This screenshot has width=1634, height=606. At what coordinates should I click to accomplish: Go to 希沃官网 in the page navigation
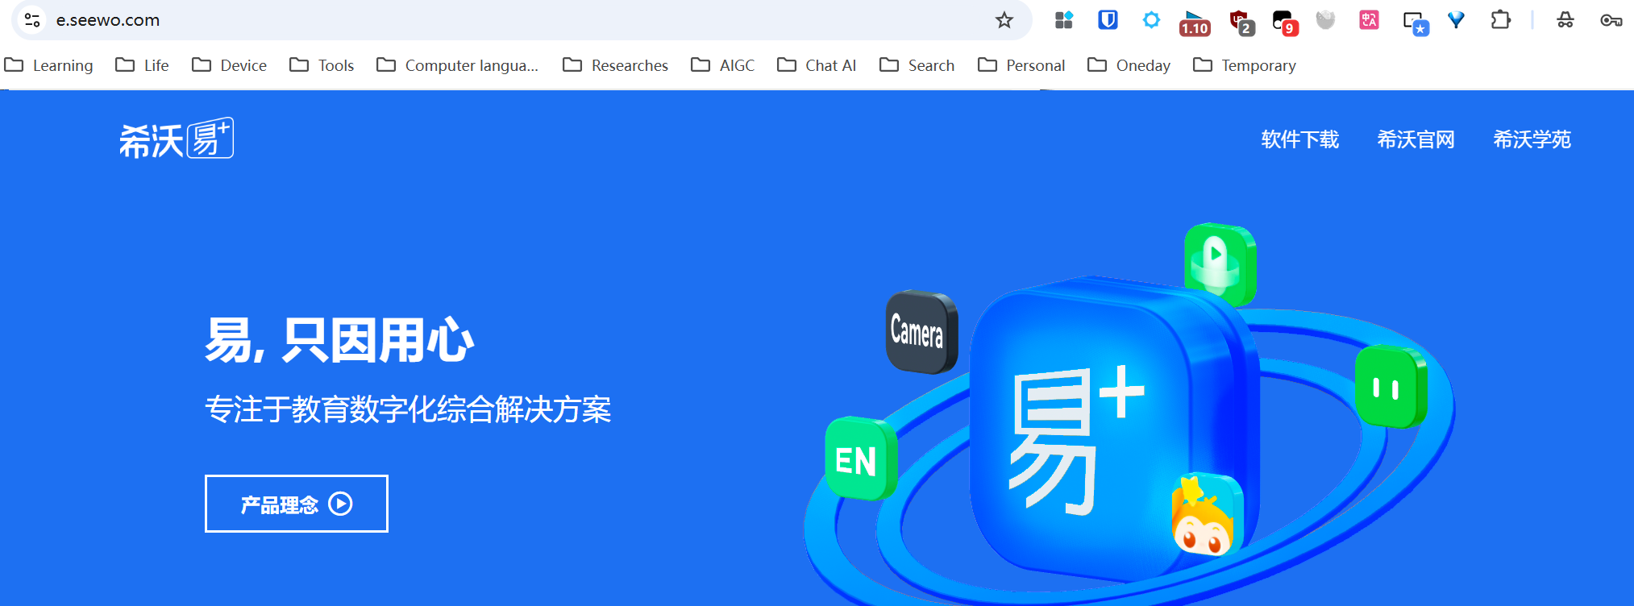(1416, 139)
